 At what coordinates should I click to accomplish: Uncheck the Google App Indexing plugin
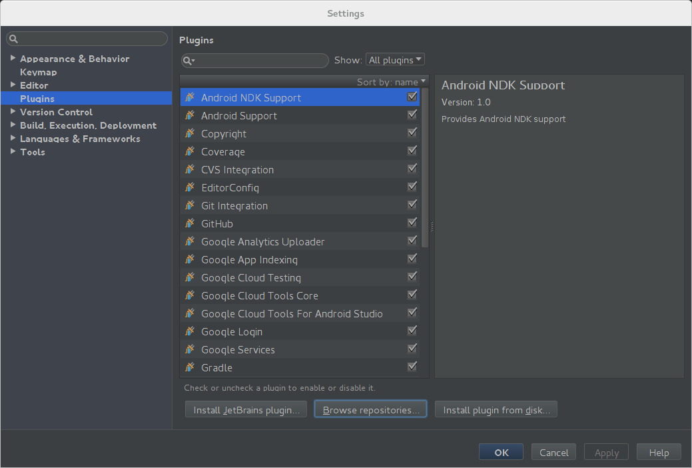[x=412, y=259]
